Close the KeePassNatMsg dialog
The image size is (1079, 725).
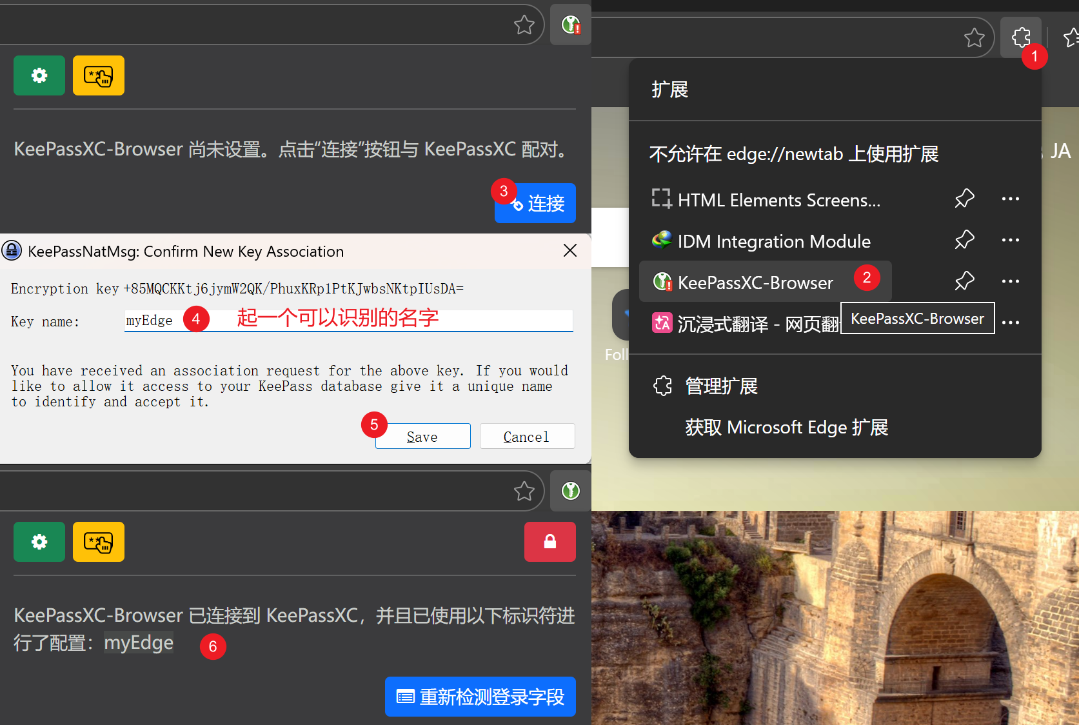570,250
